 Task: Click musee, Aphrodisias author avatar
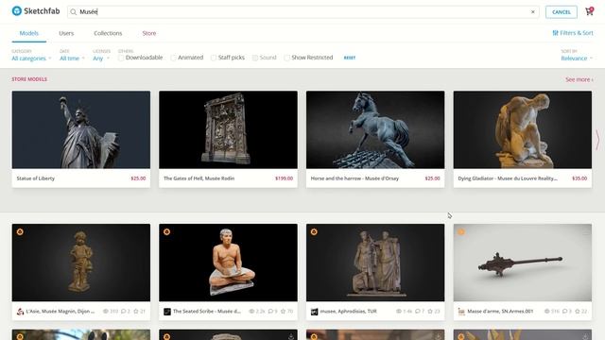point(314,312)
